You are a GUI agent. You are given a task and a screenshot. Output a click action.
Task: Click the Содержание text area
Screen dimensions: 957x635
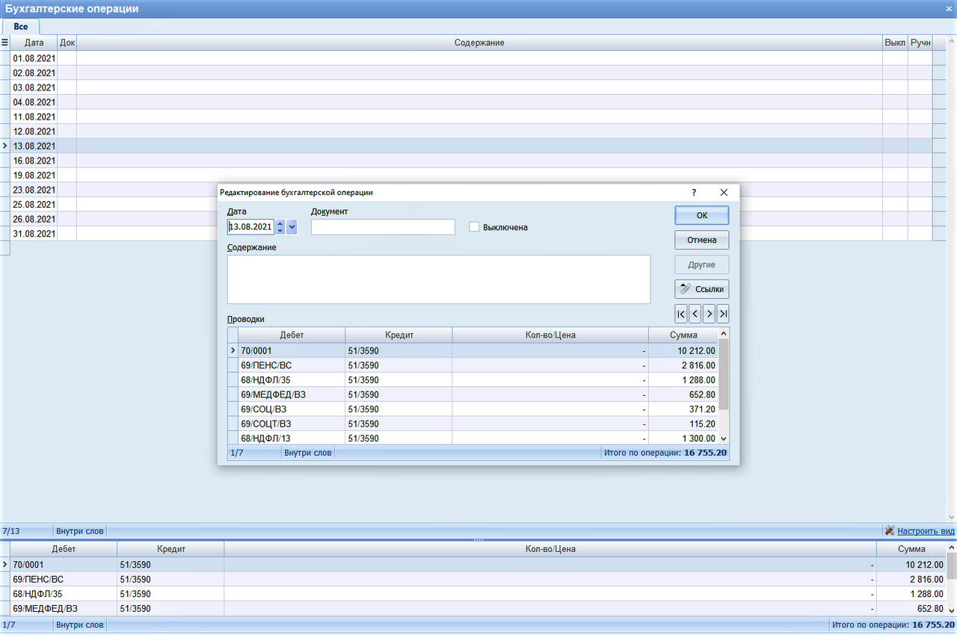click(439, 279)
